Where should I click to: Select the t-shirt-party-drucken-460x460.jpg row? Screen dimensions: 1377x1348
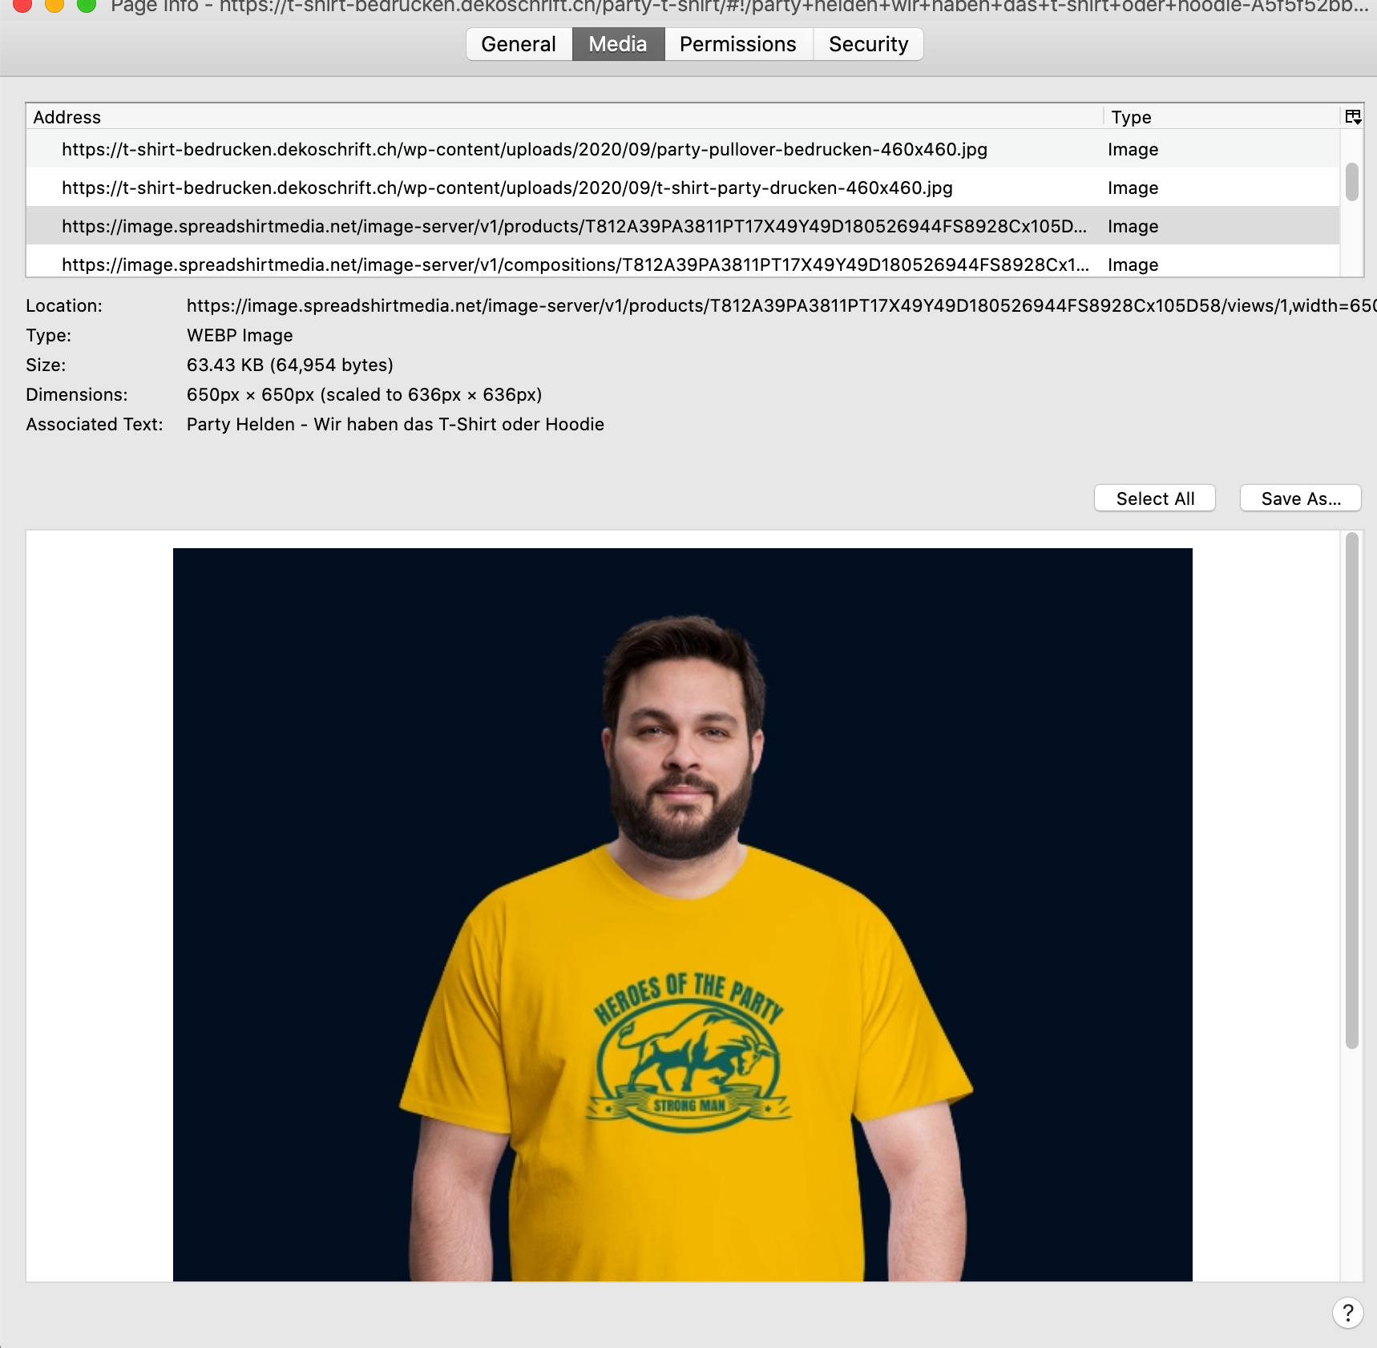pyautogui.click(x=507, y=188)
